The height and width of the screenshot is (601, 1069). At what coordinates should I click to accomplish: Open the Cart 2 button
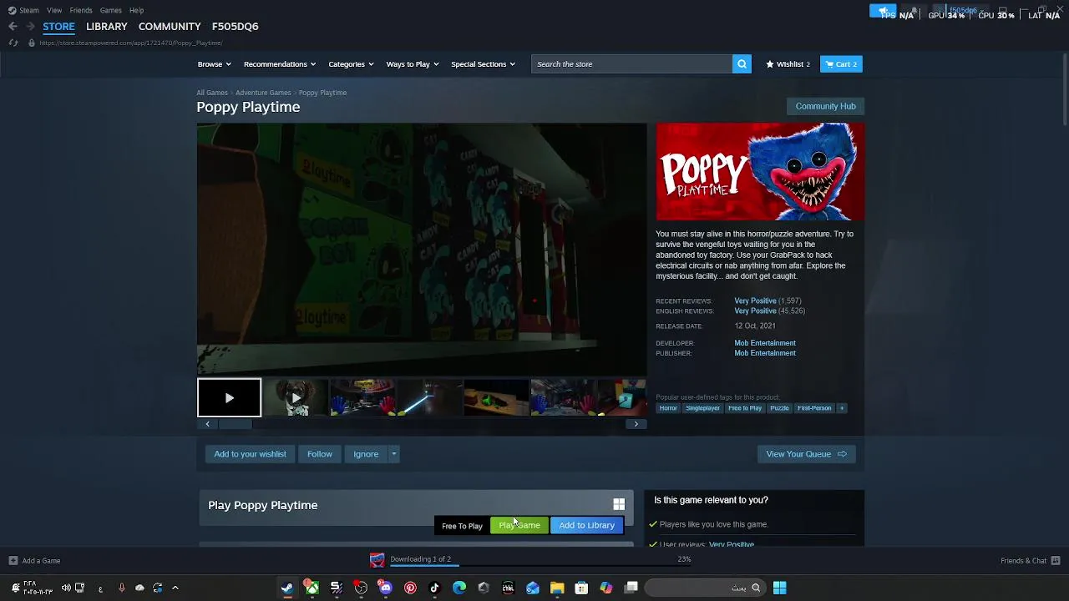coord(841,64)
